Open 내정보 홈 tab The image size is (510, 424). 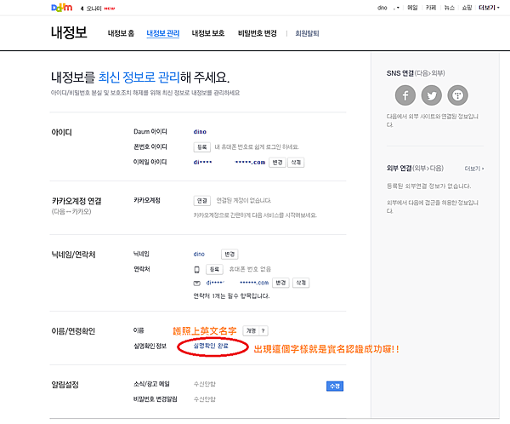(x=121, y=33)
